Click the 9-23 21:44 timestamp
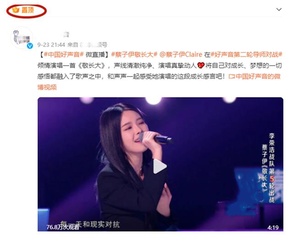This screenshot has height=236, width=293. pyautogui.click(x=51, y=45)
